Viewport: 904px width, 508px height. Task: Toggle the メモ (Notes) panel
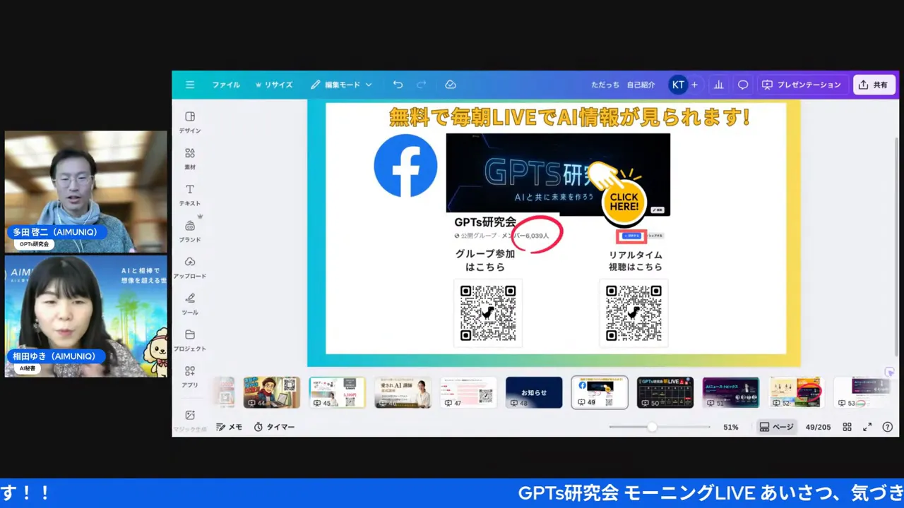[x=230, y=426]
